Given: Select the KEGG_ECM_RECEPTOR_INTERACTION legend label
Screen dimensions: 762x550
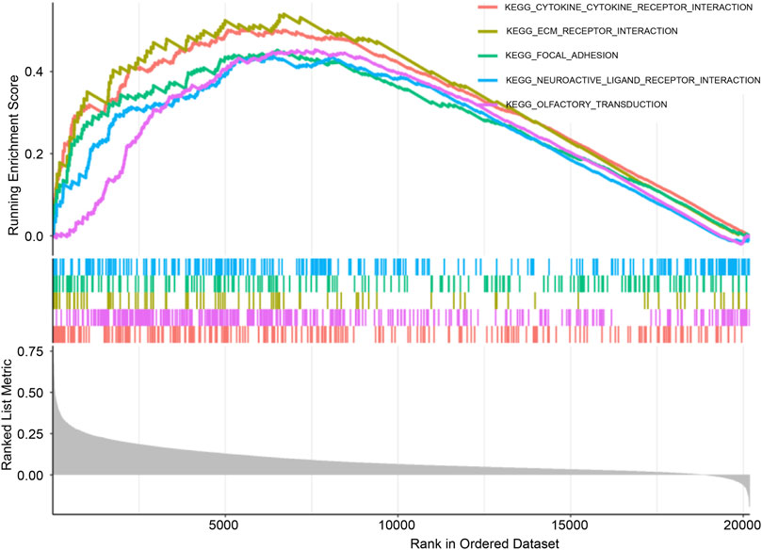Looking at the screenshot, I should point(592,31).
